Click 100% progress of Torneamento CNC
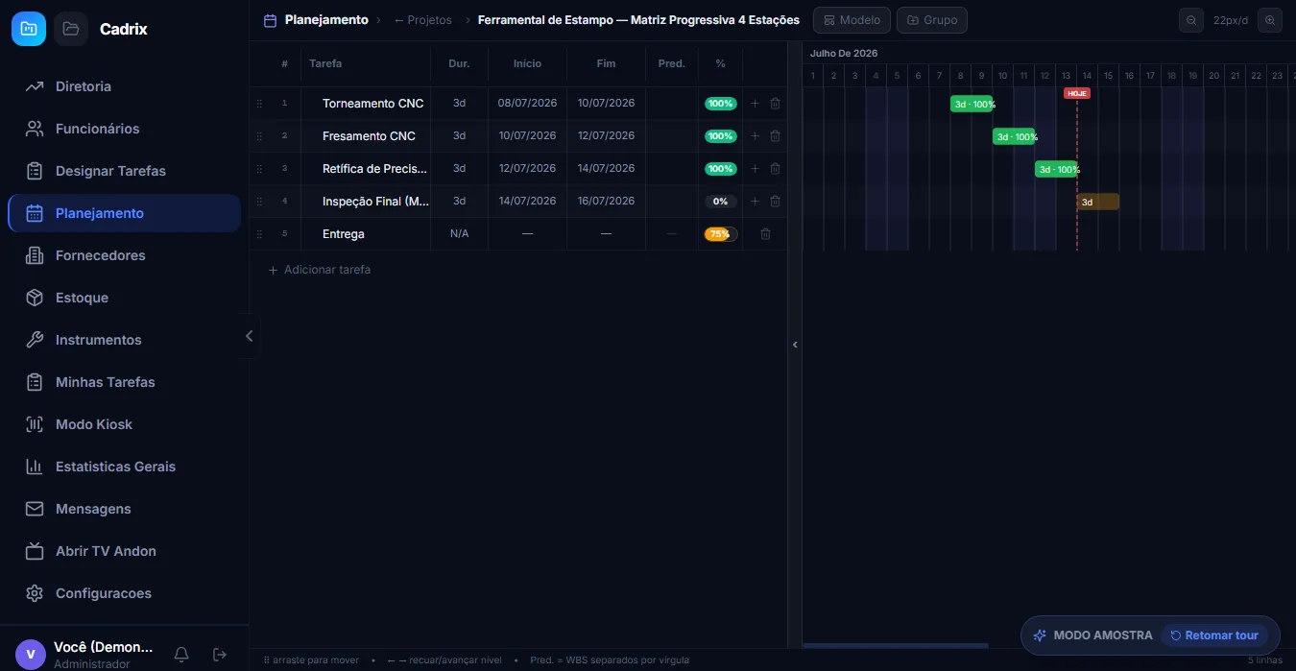The width and height of the screenshot is (1296, 671). pyautogui.click(x=720, y=104)
